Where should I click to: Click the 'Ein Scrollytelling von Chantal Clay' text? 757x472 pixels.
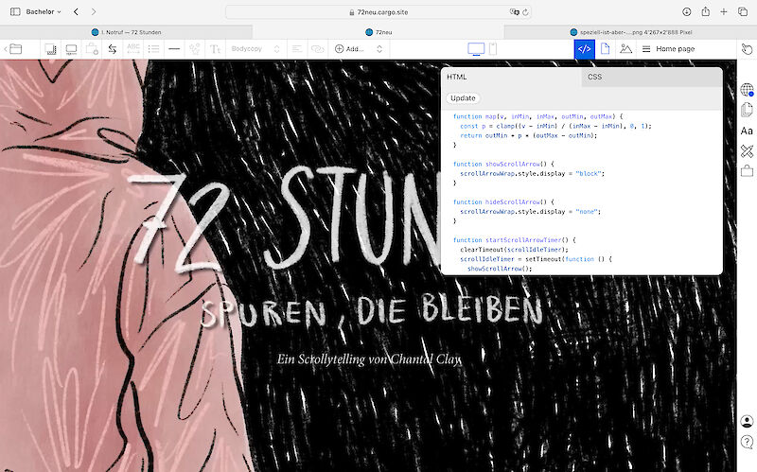(369, 359)
